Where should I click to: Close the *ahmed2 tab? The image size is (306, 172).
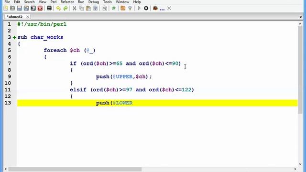click(x=28, y=17)
